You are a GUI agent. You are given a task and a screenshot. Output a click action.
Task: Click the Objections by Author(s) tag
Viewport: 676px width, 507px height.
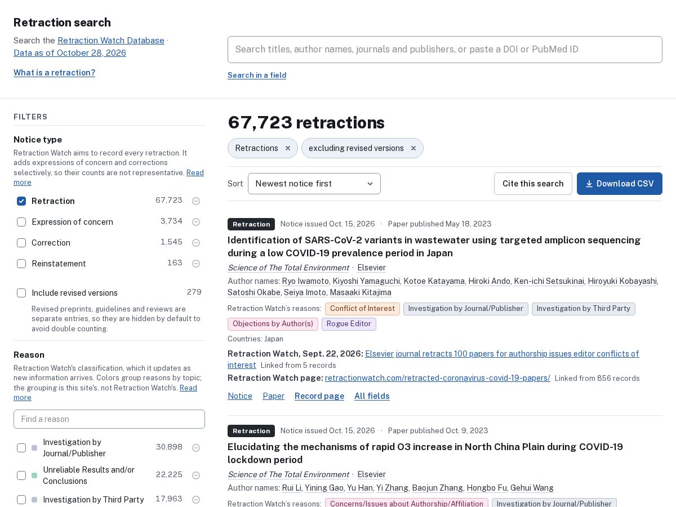click(273, 324)
